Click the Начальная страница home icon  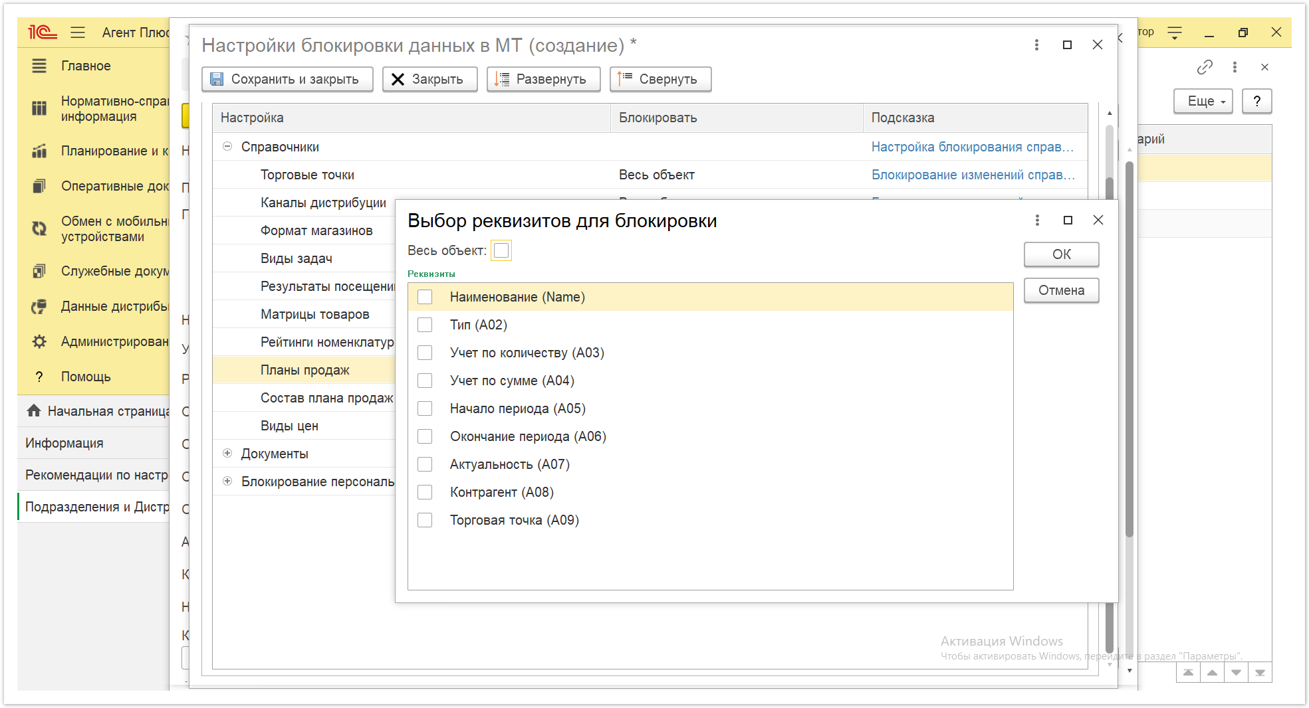(x=34, y=411)
